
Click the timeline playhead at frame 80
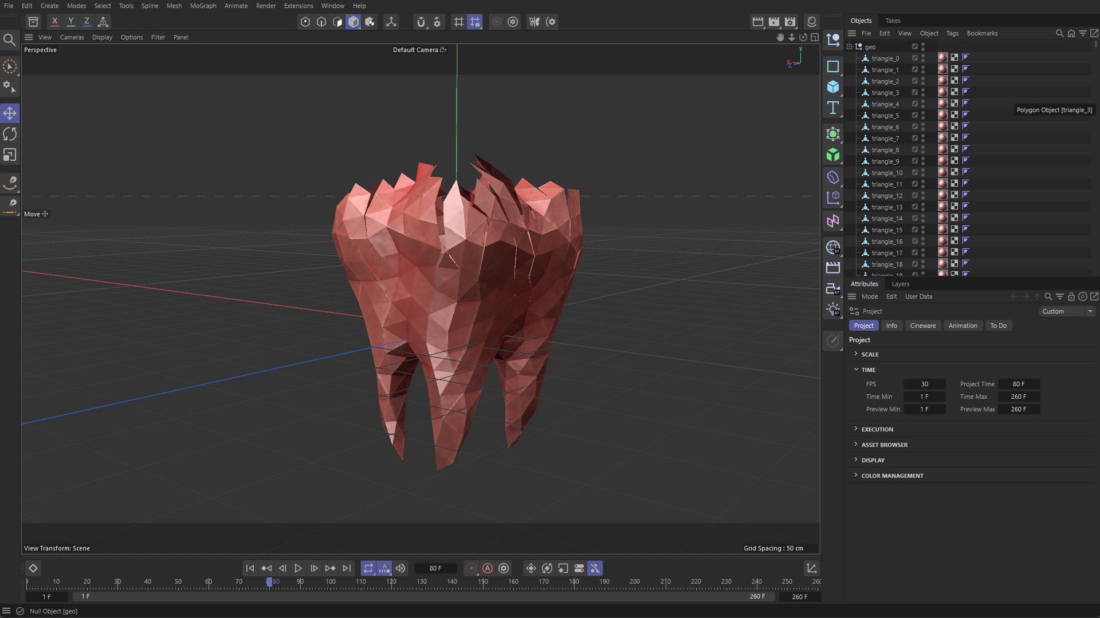pyautogui.click(x=269, y=581)
